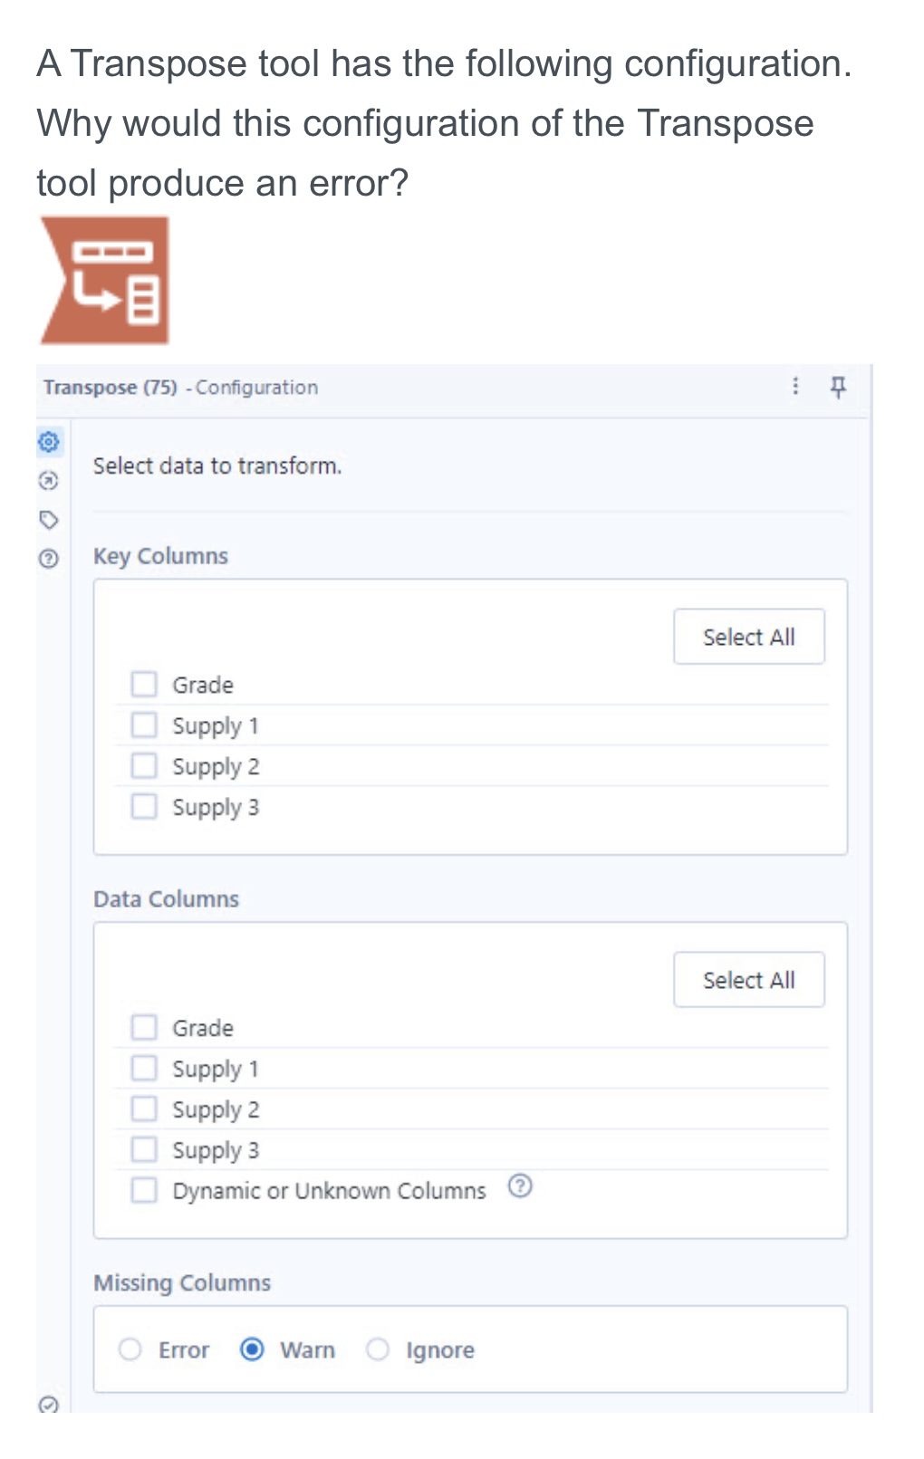
Task: Enable Dynamic or Unknown Columns checkbox
Action: pos(145,1190)
